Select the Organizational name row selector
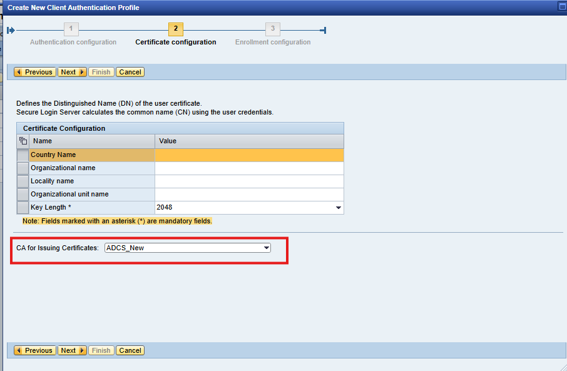This screenshot has height=371, width=567. 23,168
